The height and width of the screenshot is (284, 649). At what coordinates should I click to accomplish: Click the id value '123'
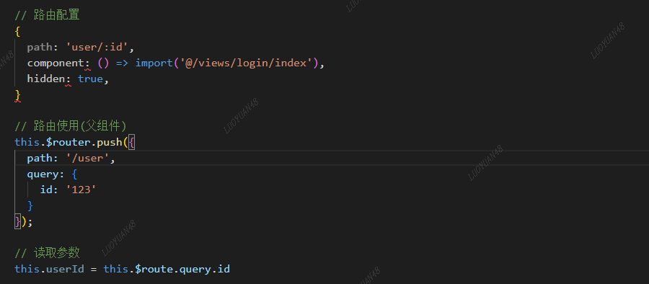[81, 190]
